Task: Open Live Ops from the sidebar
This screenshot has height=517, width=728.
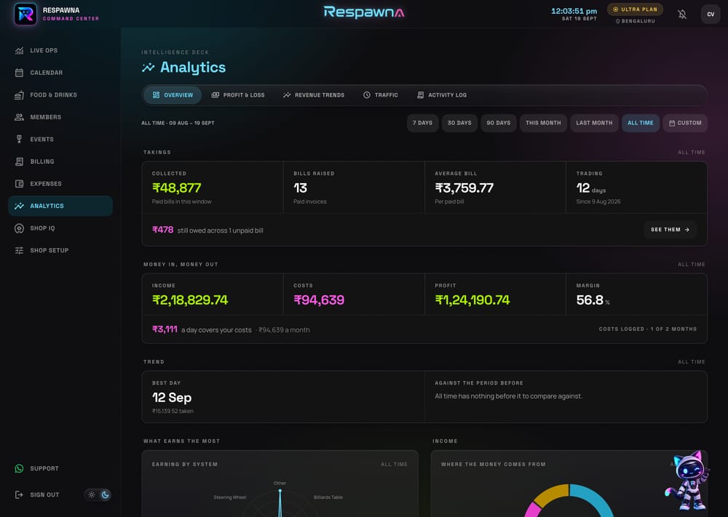Action: click(x=60, y=51)
